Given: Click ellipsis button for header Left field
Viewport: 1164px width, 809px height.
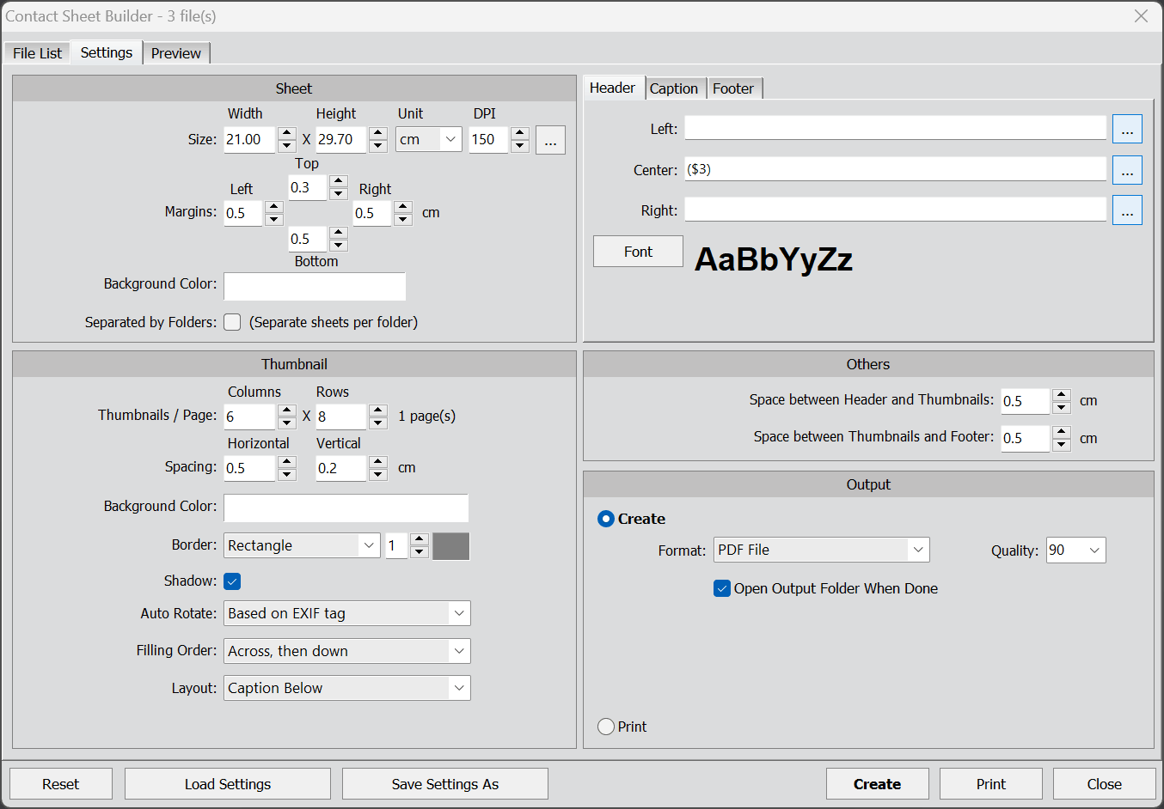Looking at the screenshot, I should pyautogui.click(x=1126, y=130).
